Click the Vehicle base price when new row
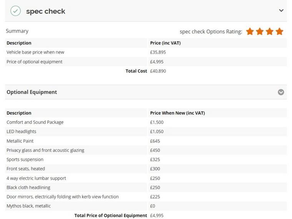Image resolution: width=292 pixels, height=219 pixels. pyautogui.click(x=146, y=52)
